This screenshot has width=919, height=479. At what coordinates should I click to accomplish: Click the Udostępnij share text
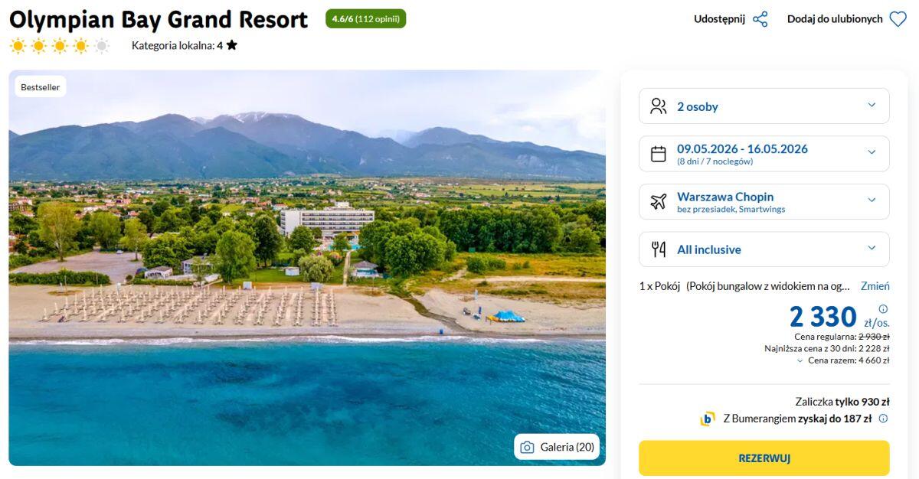(719, 19)
